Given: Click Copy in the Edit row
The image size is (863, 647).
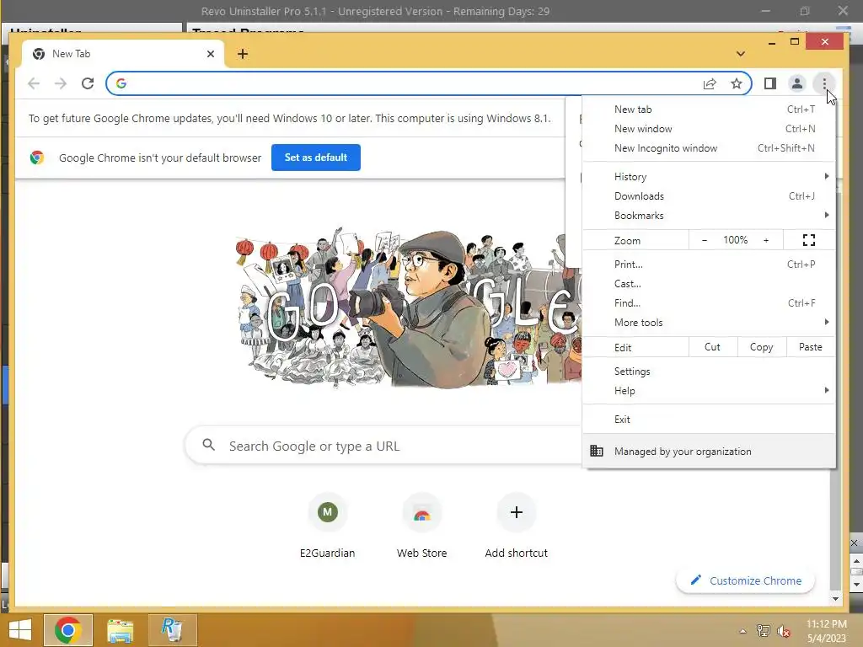Looking at the screenshot, I should coord(761,347).
